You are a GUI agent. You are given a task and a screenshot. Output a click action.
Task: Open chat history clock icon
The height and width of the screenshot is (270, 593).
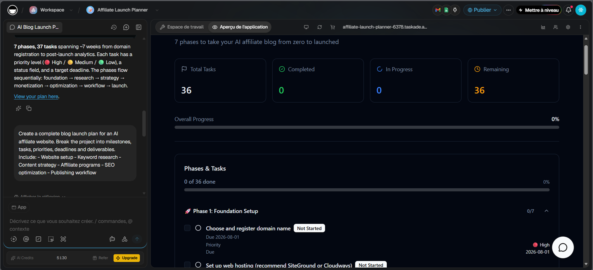(x=114, y=27)
